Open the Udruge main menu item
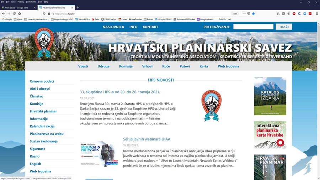This screenshot has height=180, width=320. pos(103,66)
